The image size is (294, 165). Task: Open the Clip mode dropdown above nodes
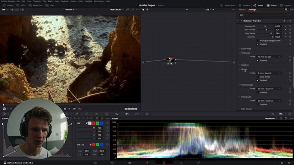pyautogui.click(x=208, y=10)
